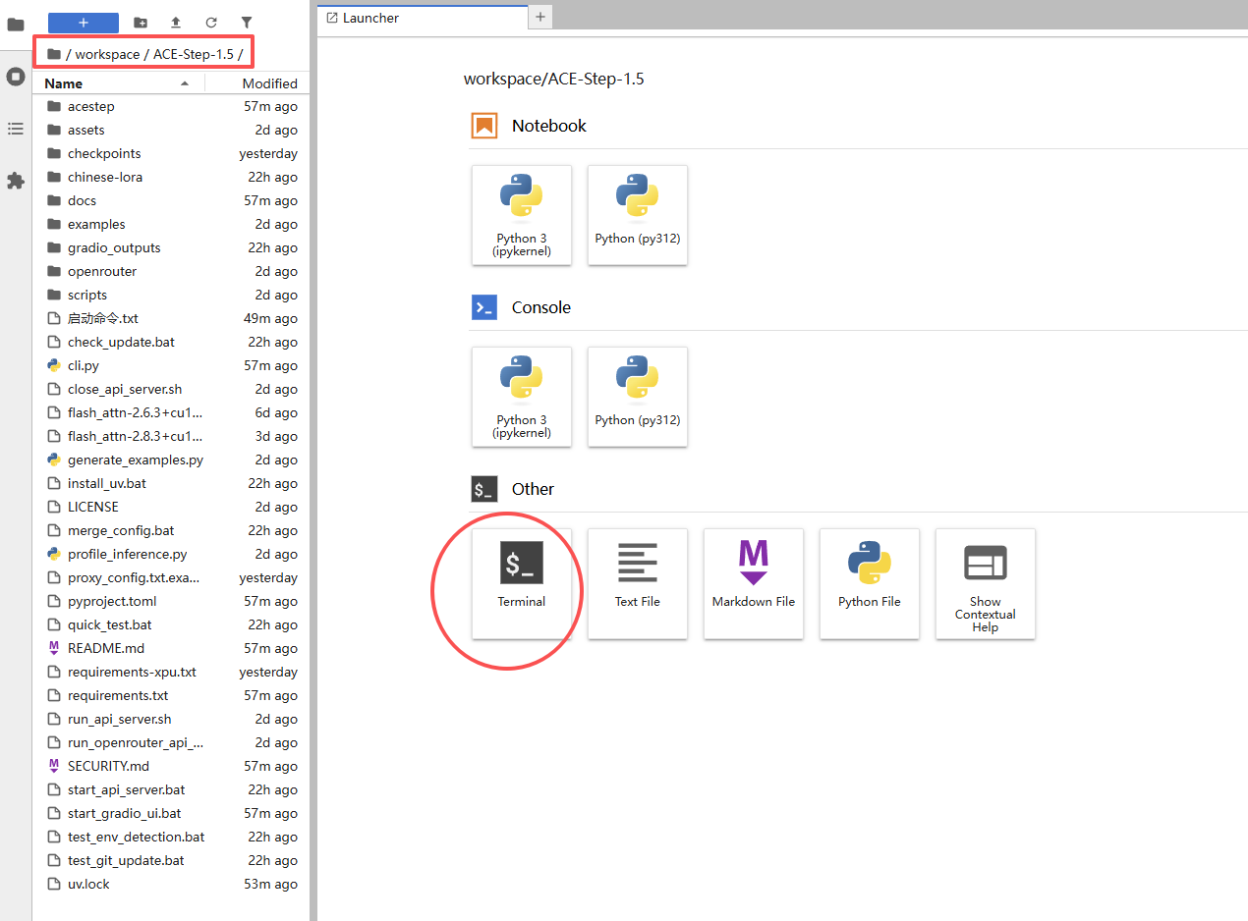Viewport: 1248px width, 921px height.
Task: Add a new tab with plus button
Action: pyautogui.click(x=540, y=17)
